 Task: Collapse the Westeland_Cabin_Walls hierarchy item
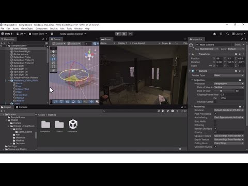[9, 81]
